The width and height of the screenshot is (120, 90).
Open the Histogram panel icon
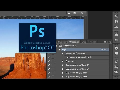[x=116, y=27]
